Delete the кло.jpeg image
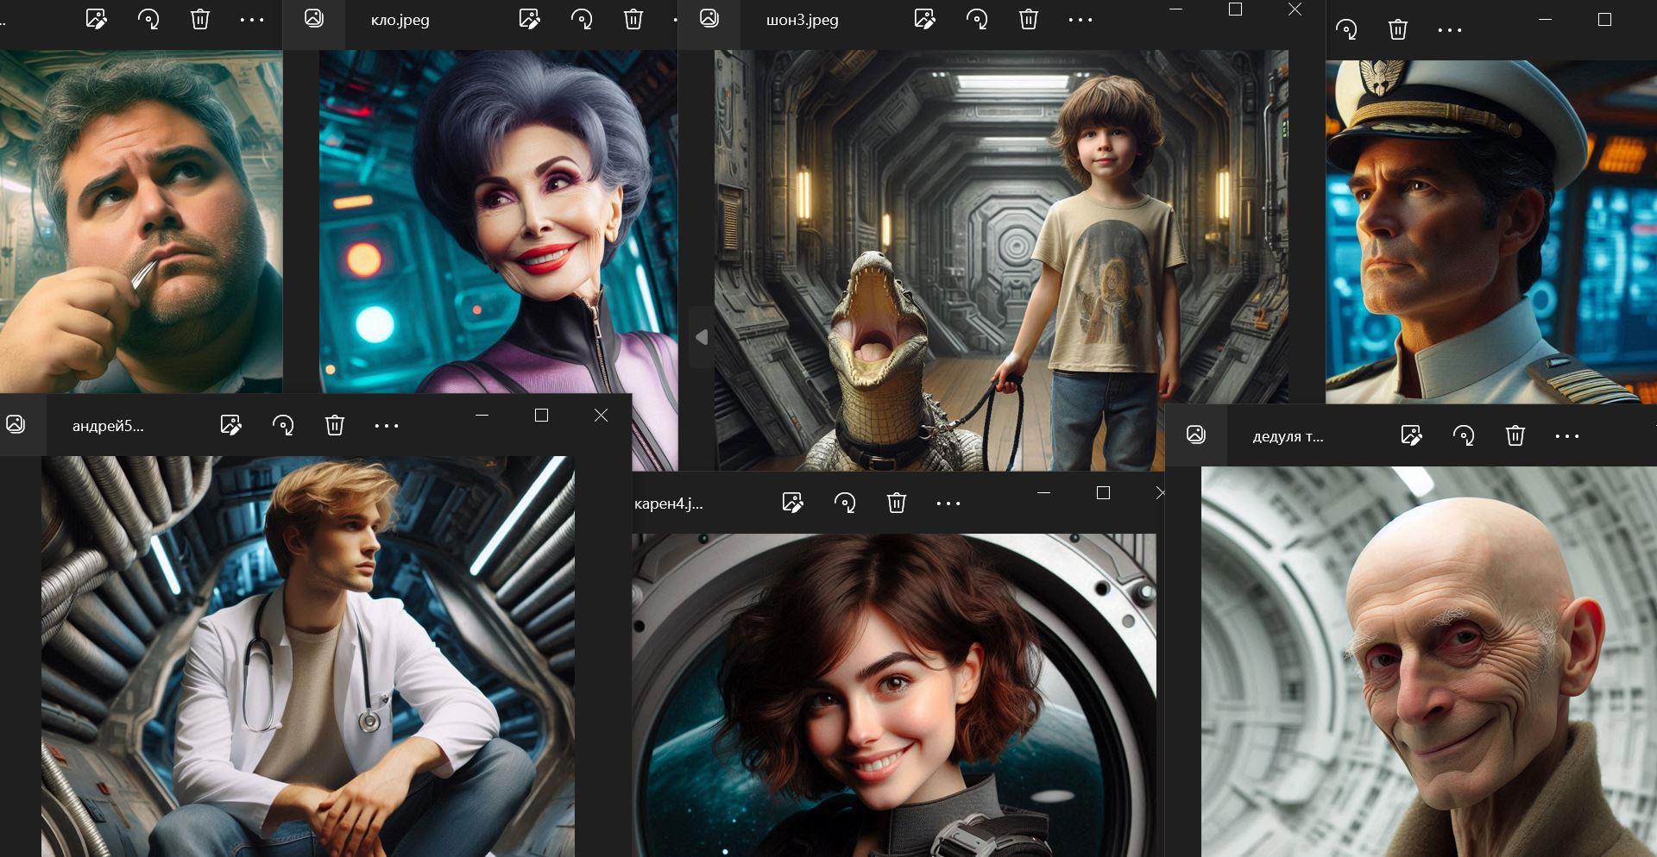This screenshot has width=1657, height=857. coord(633,20)
